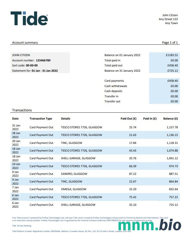Select the Cash withdrawals row label
188x242 pixels.
tap(116, 86)
